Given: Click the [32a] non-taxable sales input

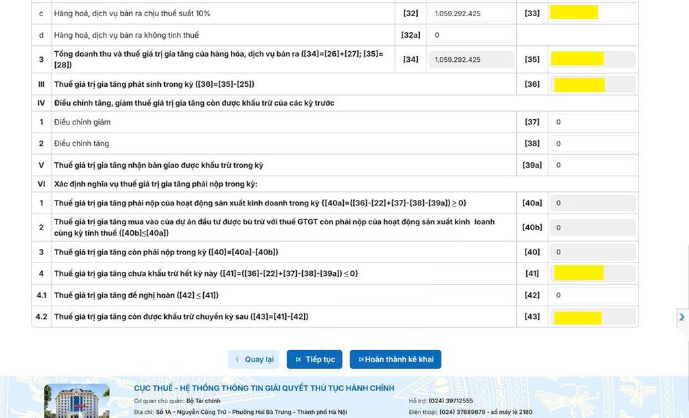Looking at the screenshot, I should (x=470, y=35).
